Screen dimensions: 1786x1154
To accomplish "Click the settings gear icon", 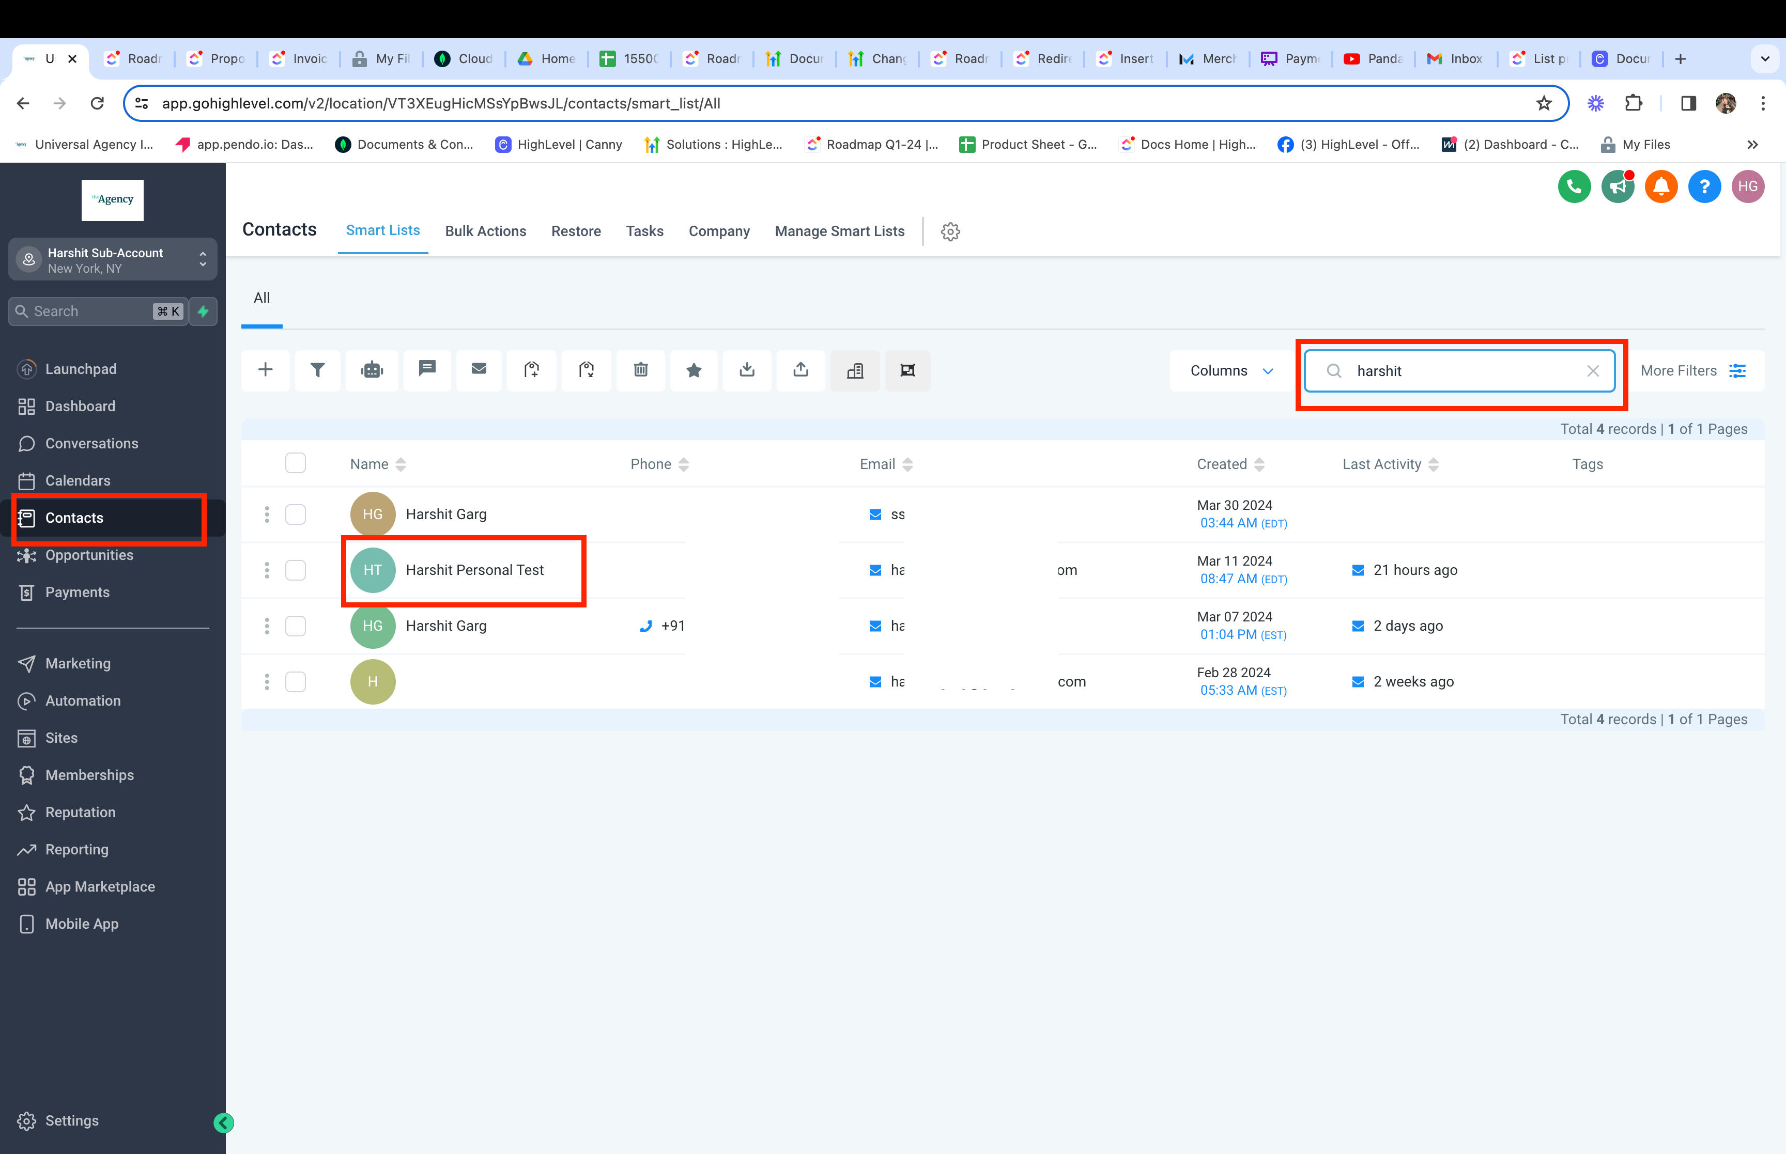I will (x=950, y=231).
